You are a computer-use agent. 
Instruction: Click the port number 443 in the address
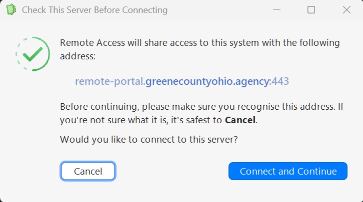point(280,81)
